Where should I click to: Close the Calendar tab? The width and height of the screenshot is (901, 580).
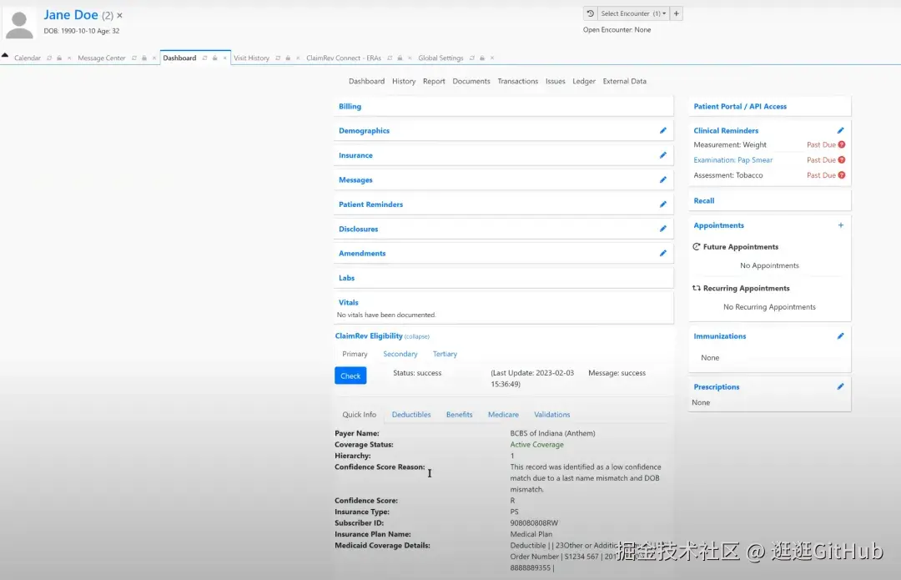coord(69,58)
